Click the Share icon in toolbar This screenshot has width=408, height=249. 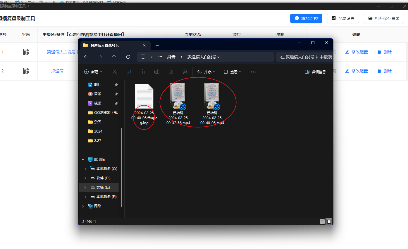tap(171, 72)
